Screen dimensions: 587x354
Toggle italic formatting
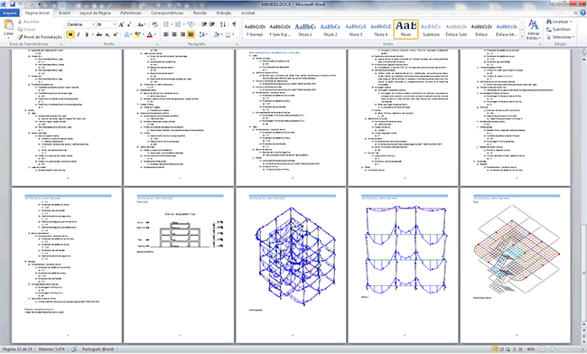tap(79, 34)
